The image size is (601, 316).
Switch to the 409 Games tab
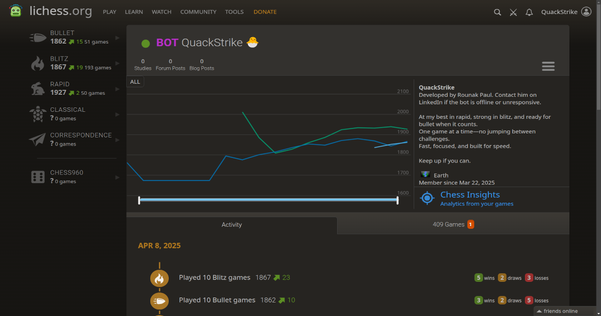[x=453, y=225]
